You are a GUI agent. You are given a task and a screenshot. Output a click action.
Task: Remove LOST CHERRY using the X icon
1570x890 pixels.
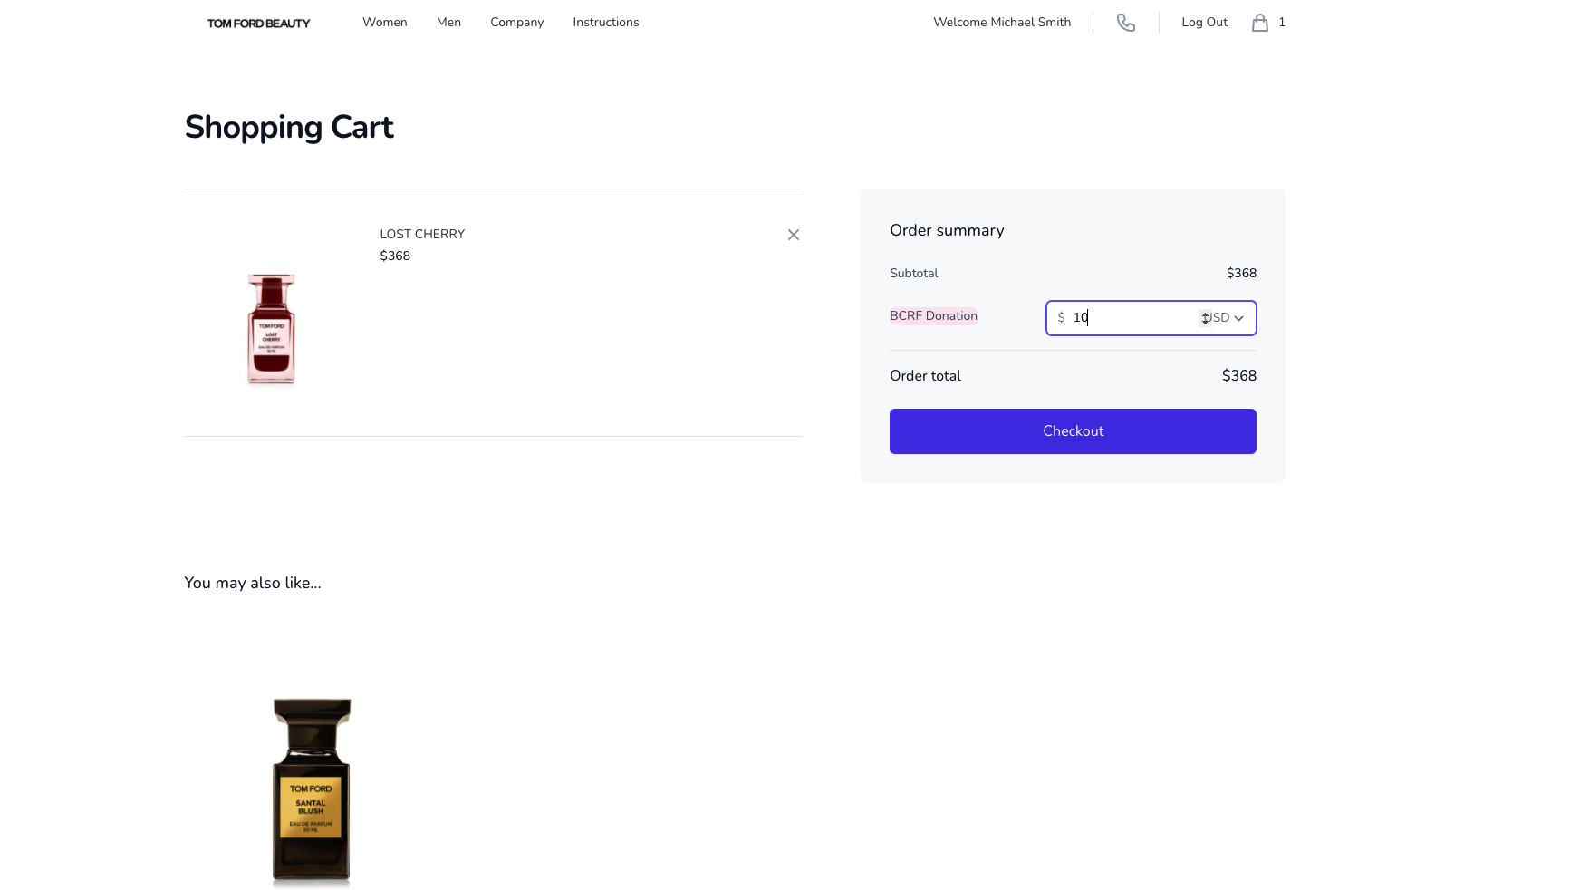(x=793, y=235)
